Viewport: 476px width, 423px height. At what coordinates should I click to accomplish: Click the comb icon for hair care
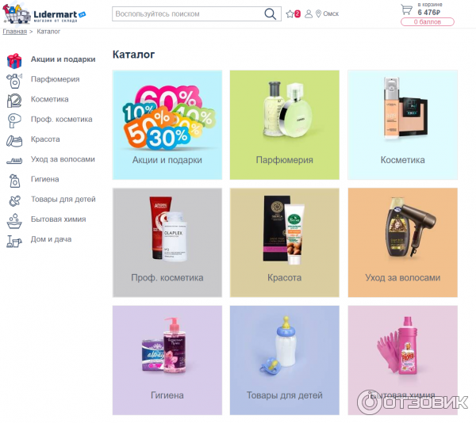(14, 161)
